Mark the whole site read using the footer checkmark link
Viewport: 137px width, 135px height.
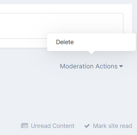click(x=108, y=126)
